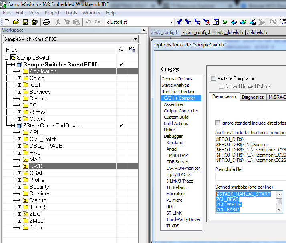Screen dimensions: 286x243
Task: Click the Save All toolbar icon
Action: (34, 22)
